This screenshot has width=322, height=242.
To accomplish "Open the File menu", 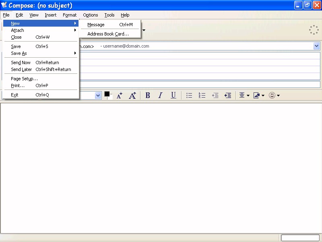I will pos(6,15).
